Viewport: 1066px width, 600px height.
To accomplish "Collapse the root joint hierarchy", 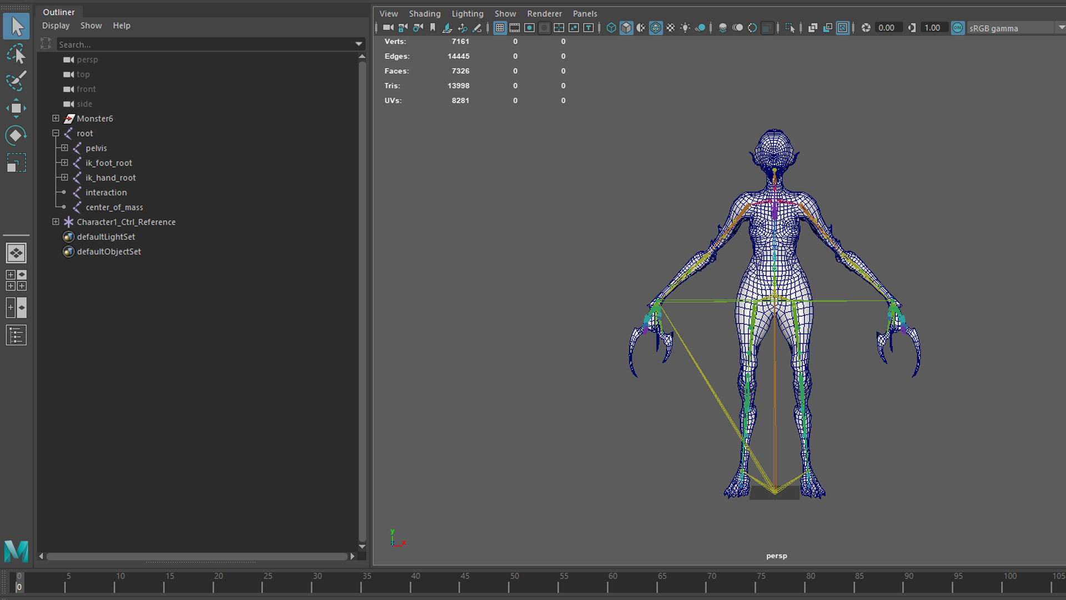I will pyautogui.click(x=56, y=133).
